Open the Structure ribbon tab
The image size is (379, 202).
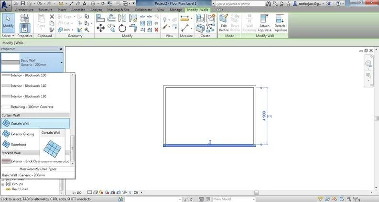coord(45,10)
